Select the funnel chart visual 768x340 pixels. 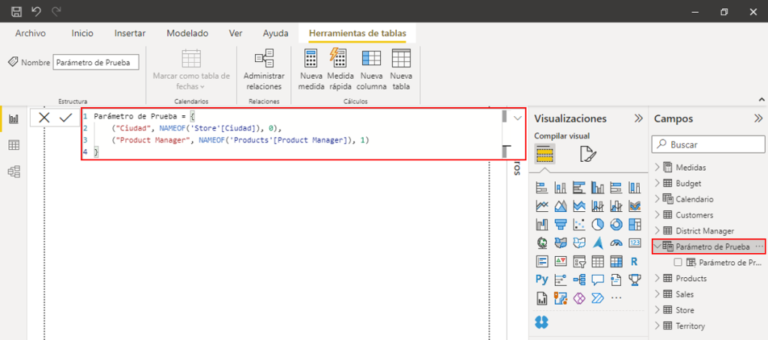click(560, 224)
